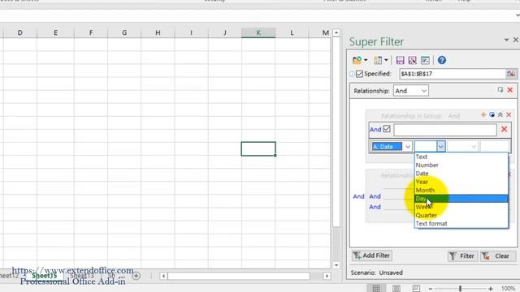Click the zoom slider handle
The image size is (520, 292).
[x=460, y=289]
